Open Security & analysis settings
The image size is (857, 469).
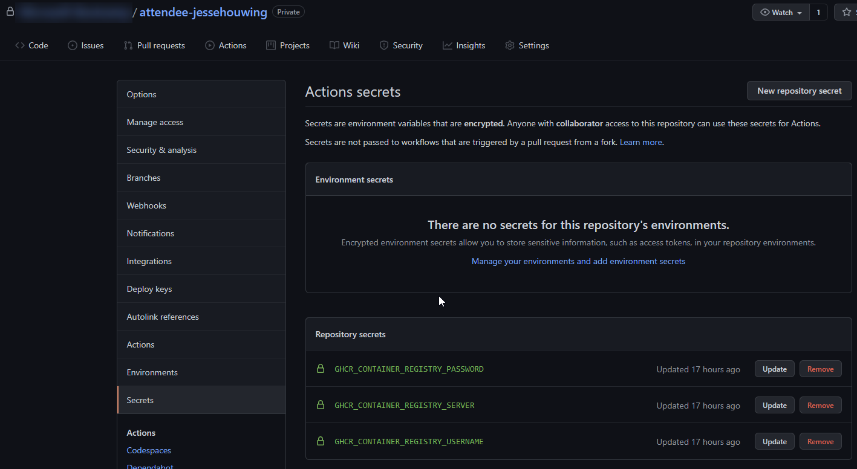click(201, 150)
